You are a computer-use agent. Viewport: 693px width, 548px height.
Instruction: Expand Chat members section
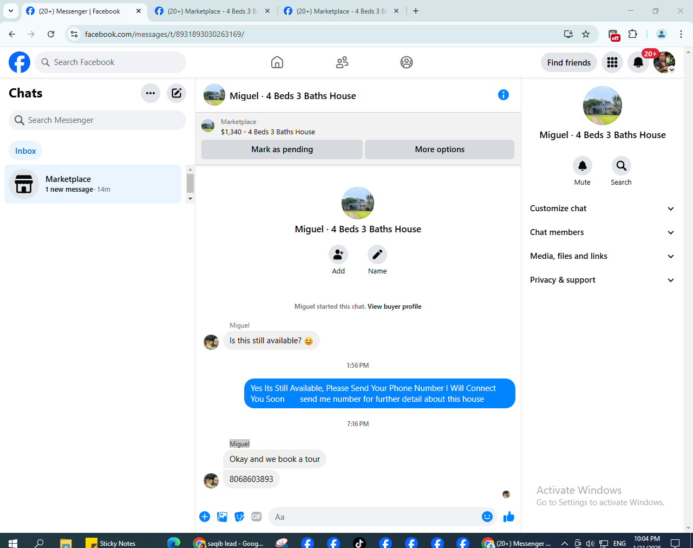coord(603,232)
